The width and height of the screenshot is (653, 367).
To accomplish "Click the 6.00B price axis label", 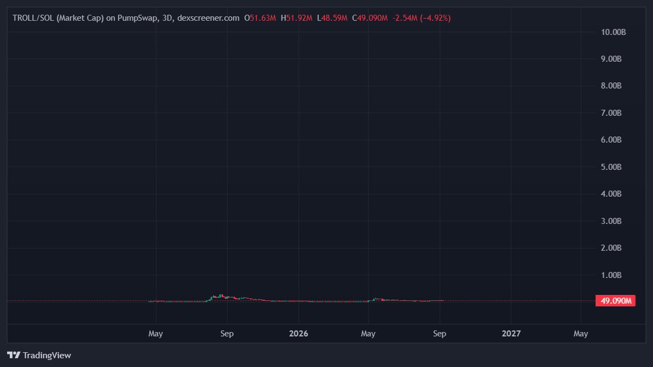I will [611, 140].
